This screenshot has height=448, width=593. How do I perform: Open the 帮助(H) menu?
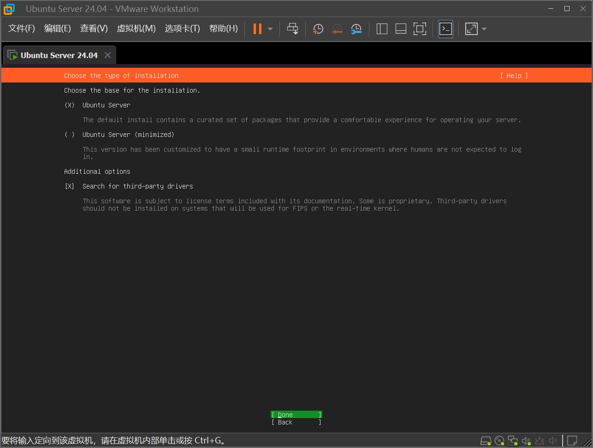pos(224,29)
